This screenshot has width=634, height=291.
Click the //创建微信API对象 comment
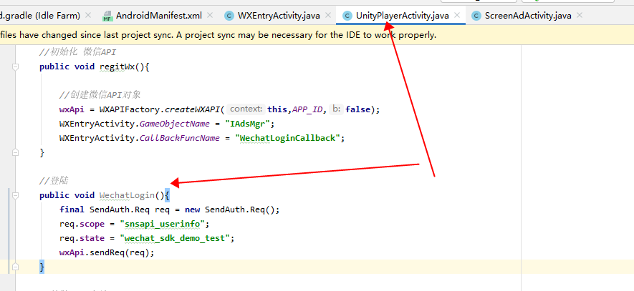pyautogui.click(x=100, y=95)
